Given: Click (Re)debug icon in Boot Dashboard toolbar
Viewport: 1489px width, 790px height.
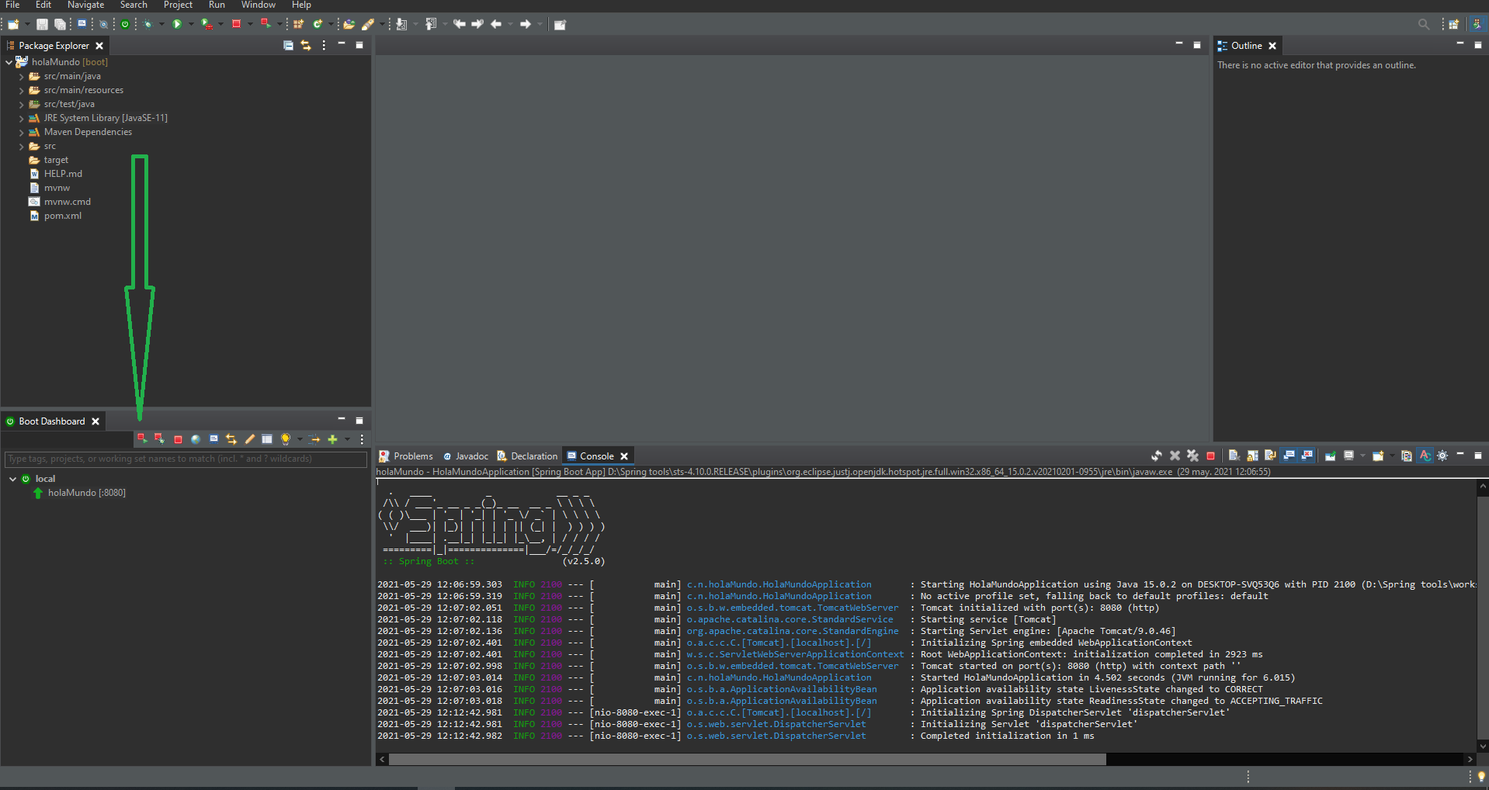Looking at the screenshot, I should [x=159, y=439].
